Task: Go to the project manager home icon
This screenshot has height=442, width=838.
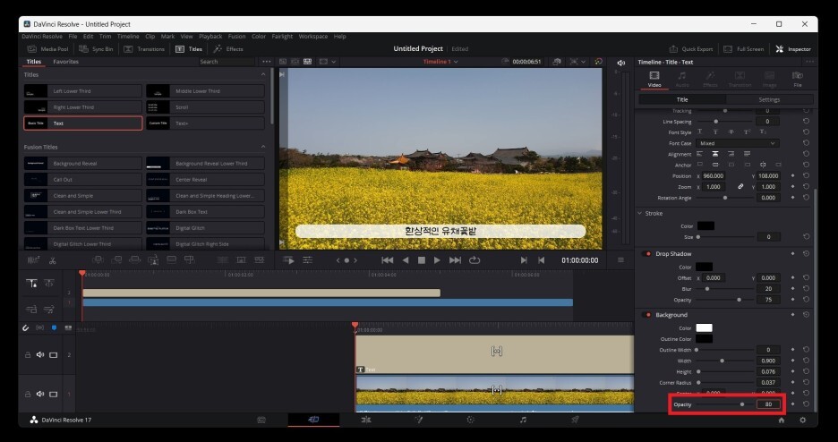Action: pyautogui.click(x=781, y=421)
